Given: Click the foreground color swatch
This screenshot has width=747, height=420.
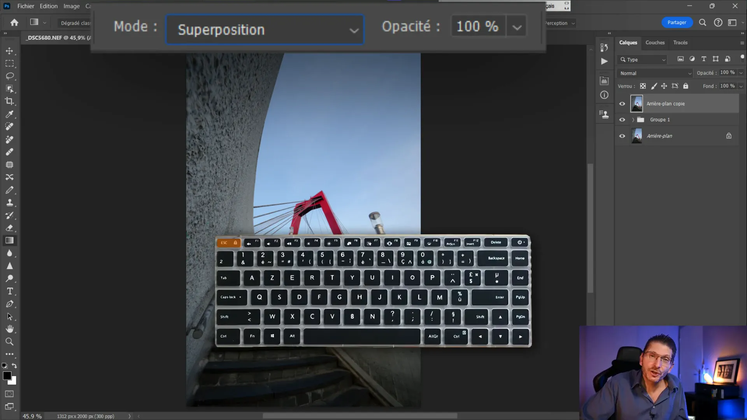Looking at the screenshot, I should [x=7, y=375].
